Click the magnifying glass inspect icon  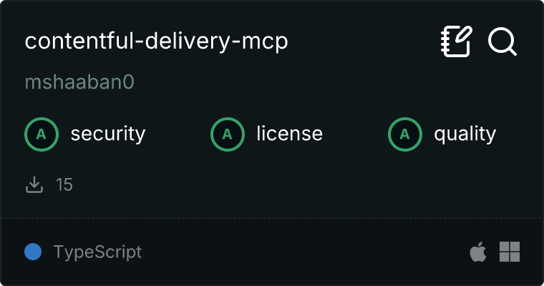(502, 41)
